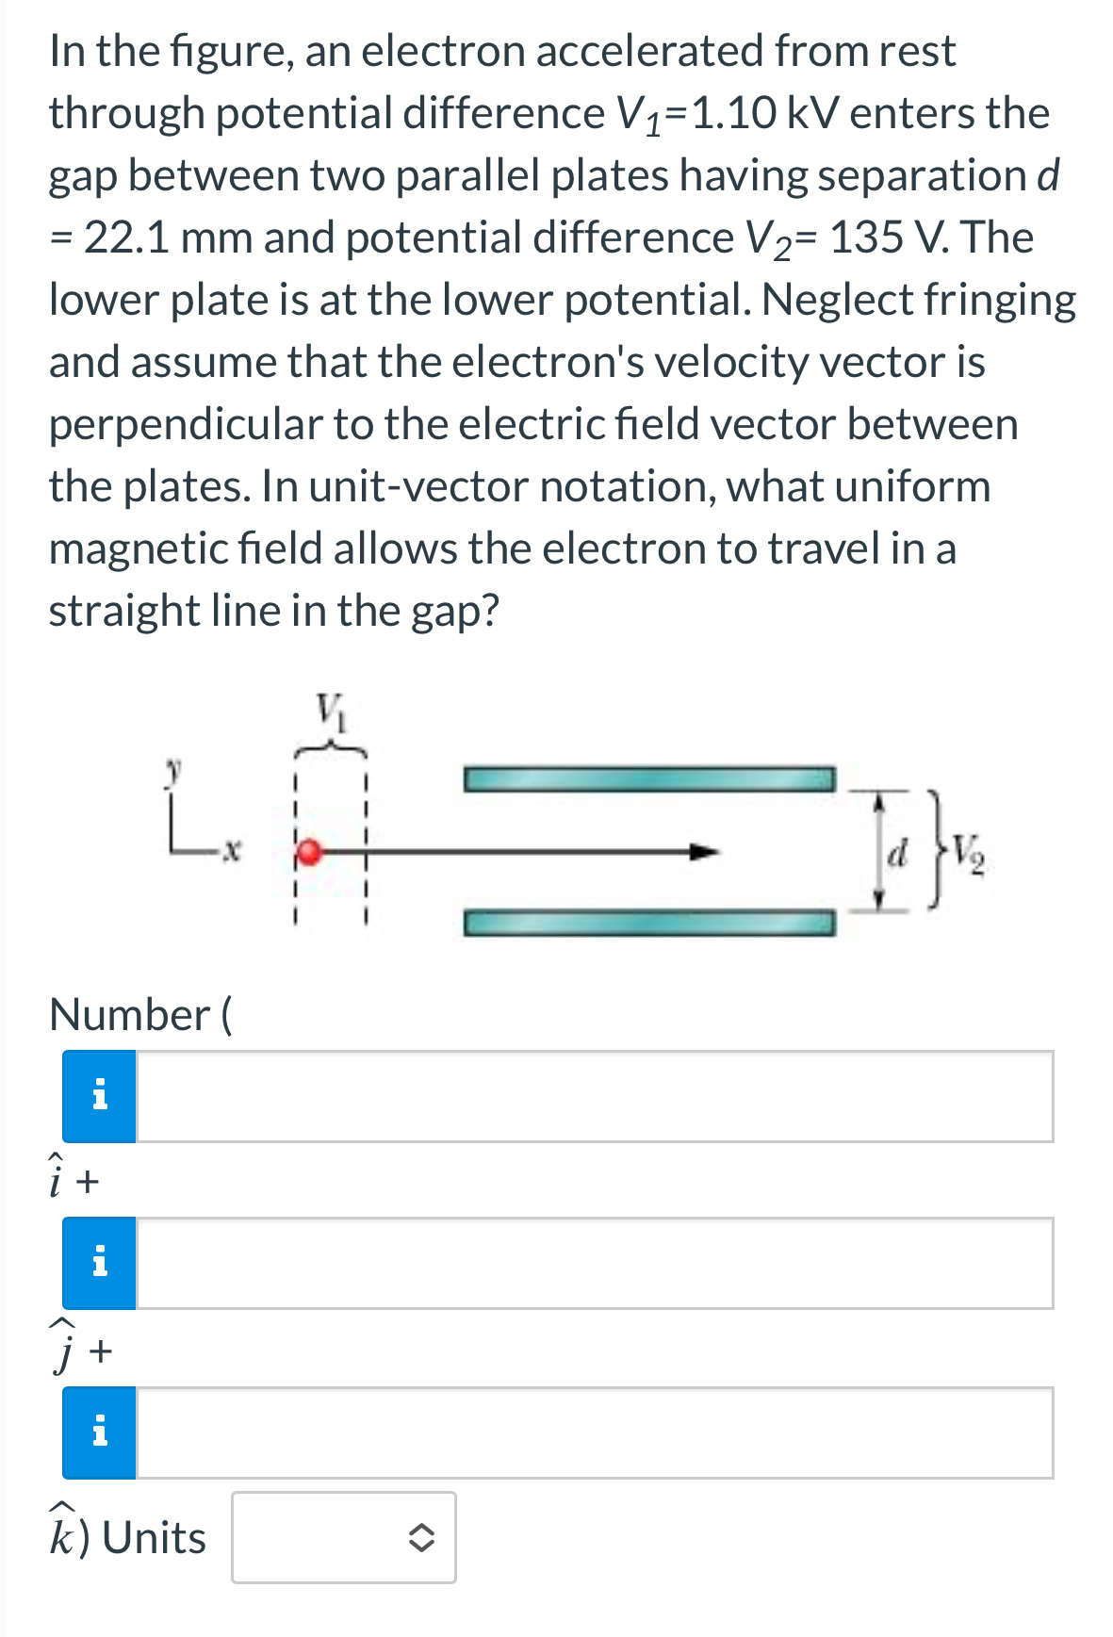Click the info icon beside the k̂ component field
The width and height of the screenshot is (1113, 1637).
[x=99, y=1432]
